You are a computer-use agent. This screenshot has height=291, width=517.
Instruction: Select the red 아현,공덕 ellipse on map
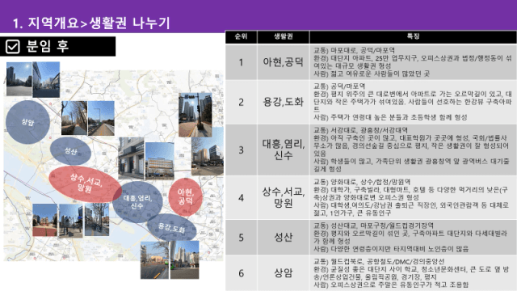pos(185,197)
